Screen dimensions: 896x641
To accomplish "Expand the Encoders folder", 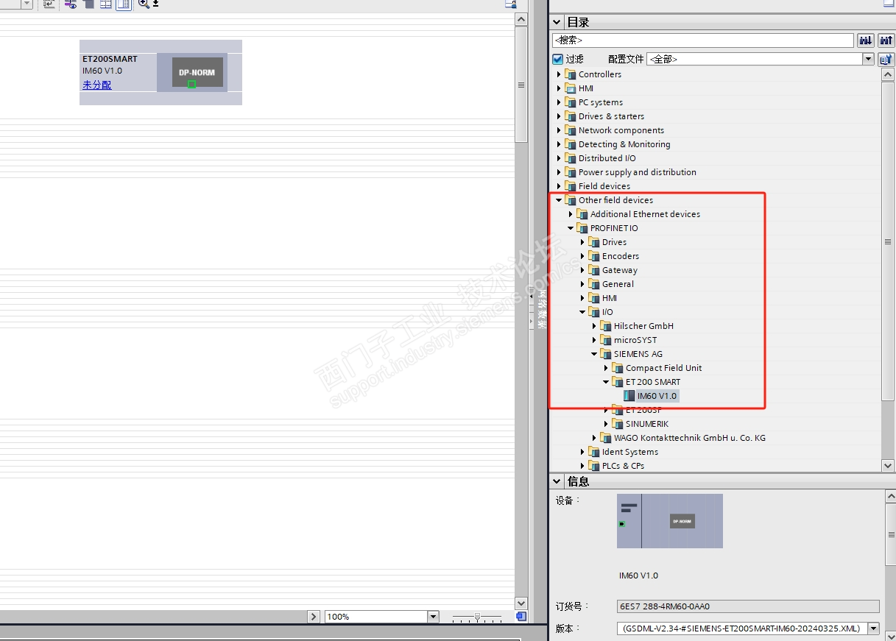I will [582, 256].
